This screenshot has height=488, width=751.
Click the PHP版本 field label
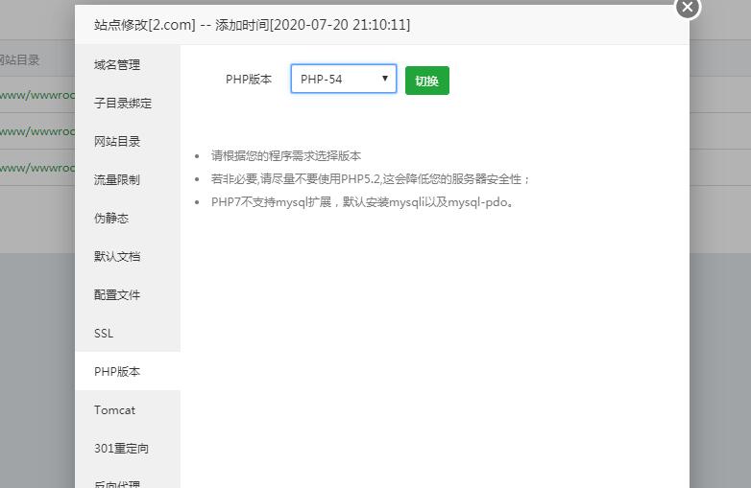249,80
